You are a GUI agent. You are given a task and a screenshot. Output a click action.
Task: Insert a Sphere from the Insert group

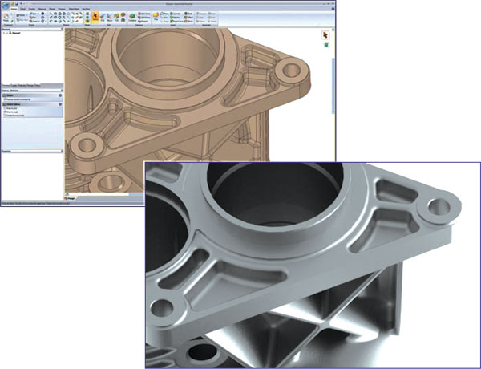click(x=175, y=18)
